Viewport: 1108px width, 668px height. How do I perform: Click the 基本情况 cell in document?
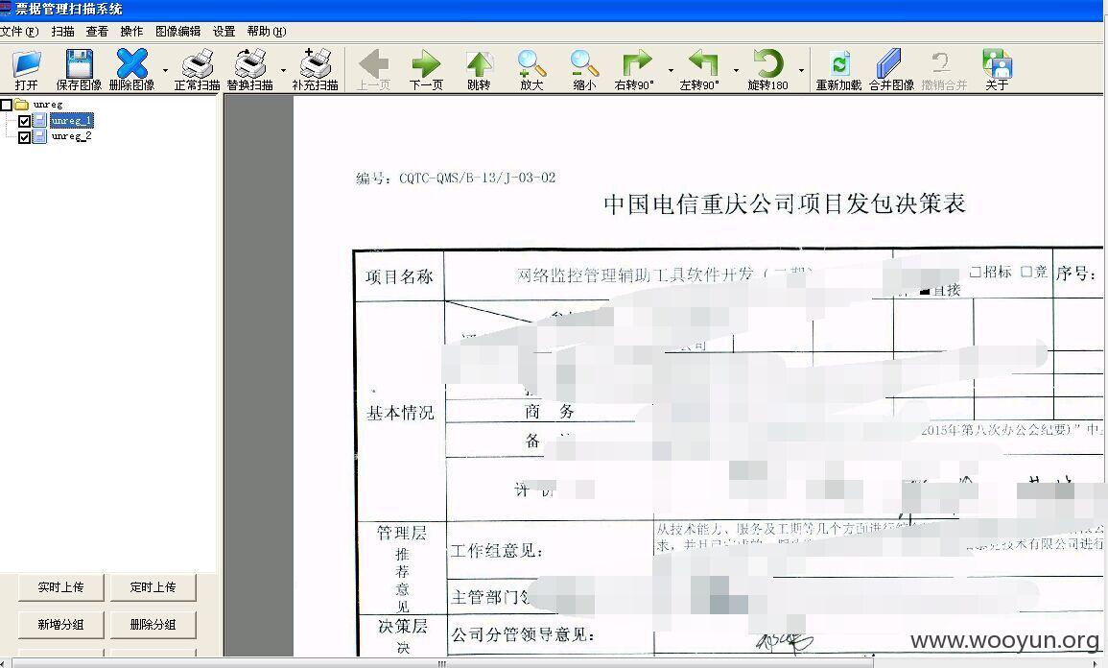click(x=400, y=413)
